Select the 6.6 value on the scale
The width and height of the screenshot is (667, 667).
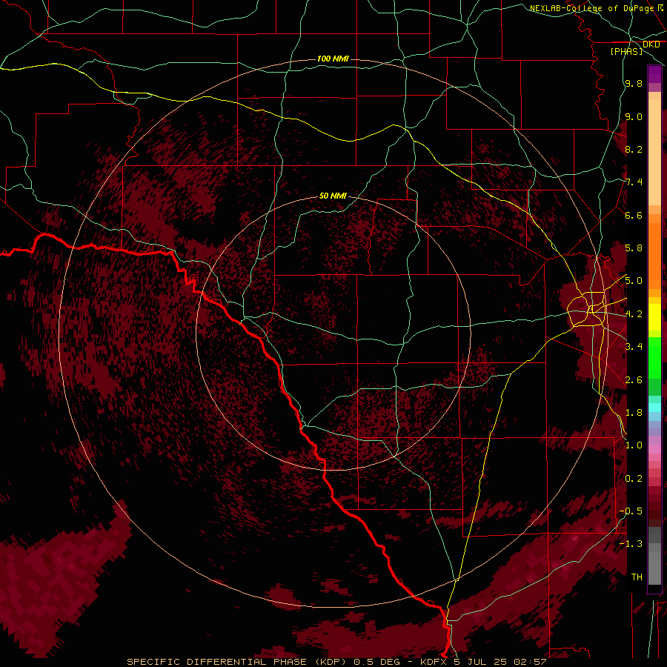pyautogui.click(x=634, y=215)
